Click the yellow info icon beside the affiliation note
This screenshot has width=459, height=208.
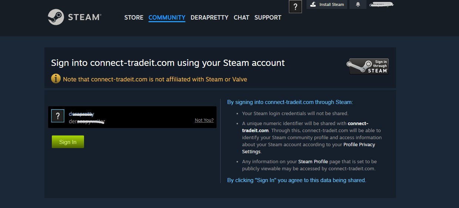click(x=56, y=79)
